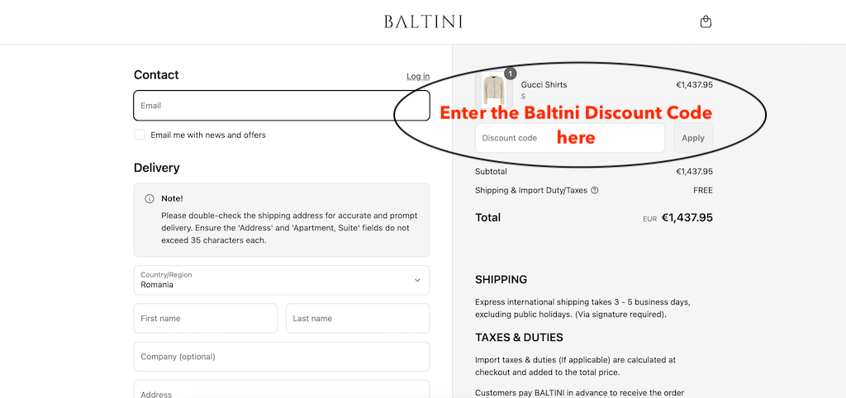Focus the Email input field
Viewport: 846px width, 398px height.
point(282,105)
